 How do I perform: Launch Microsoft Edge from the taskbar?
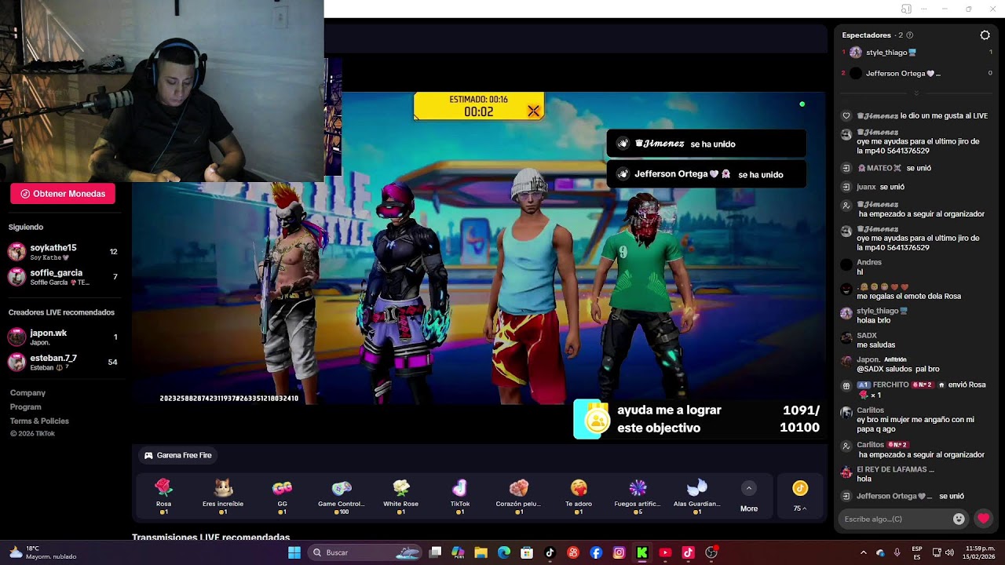[504, 552]
